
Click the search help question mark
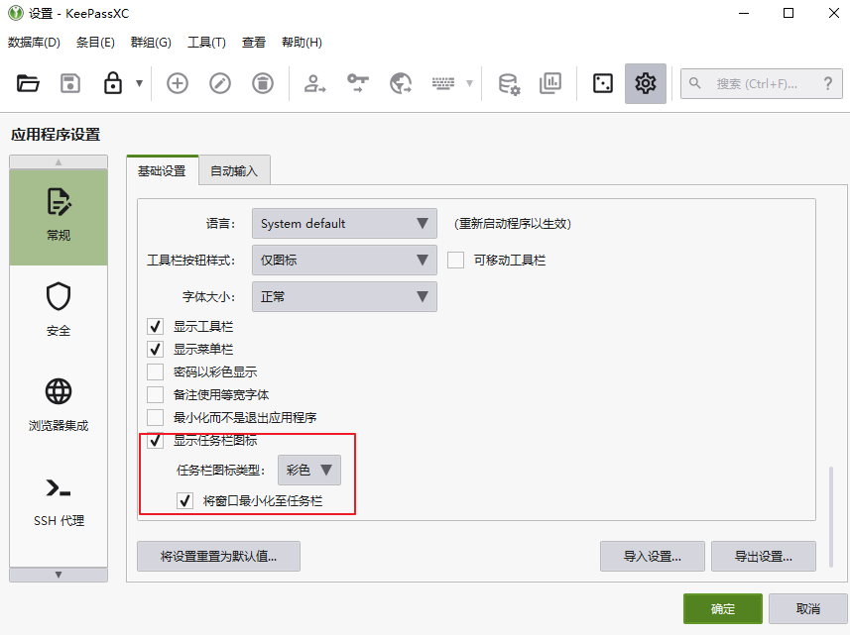(828, 83)
